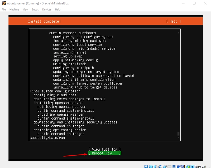Image resolution: width=211 pixels, height=168 pixels.
Task: Click the curtin command curthooks line
Action: pyautogui.click(x=73, y=33)
